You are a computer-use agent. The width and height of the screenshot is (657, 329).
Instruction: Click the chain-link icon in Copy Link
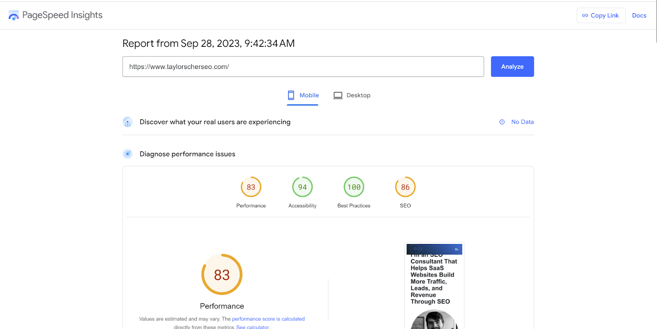pos(585,16)
